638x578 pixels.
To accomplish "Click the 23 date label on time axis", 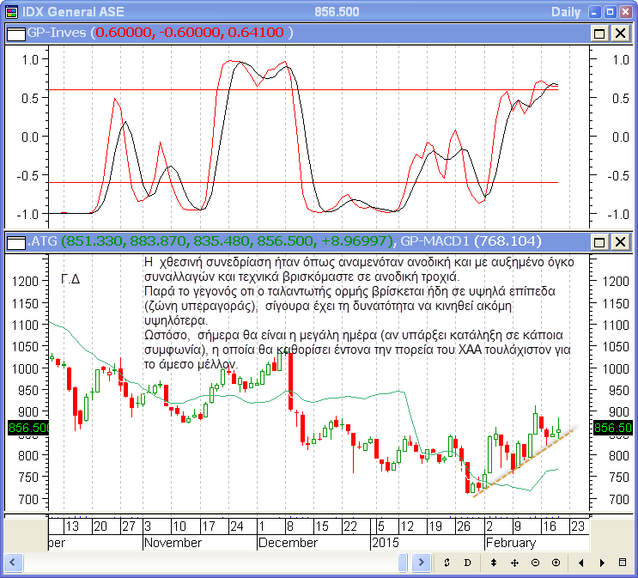I will pos(577,526).
